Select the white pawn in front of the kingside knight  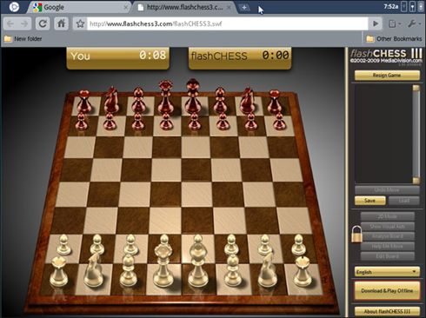click(264, 244)
